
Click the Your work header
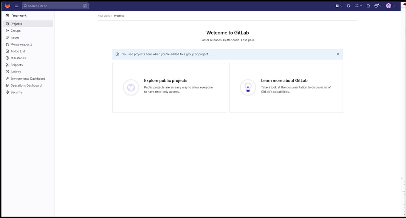click(x=19, y=15)
